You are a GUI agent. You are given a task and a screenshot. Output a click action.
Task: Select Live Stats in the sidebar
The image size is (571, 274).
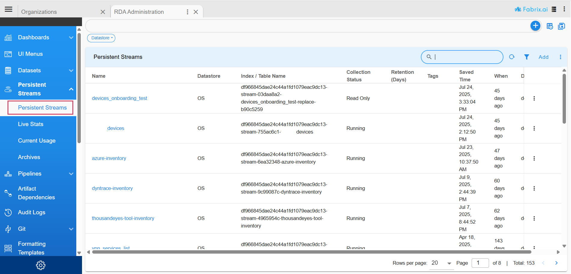pos(31,124)
